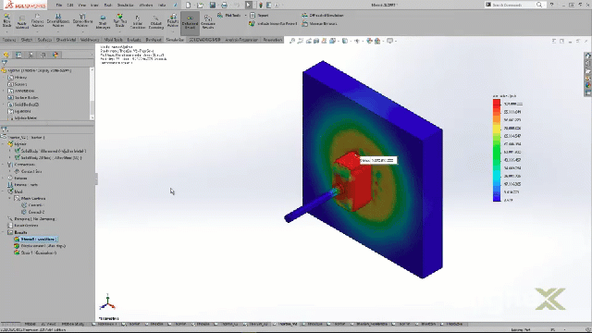Open Apply Material tool

pyautogui.click(x=22, y=22)
